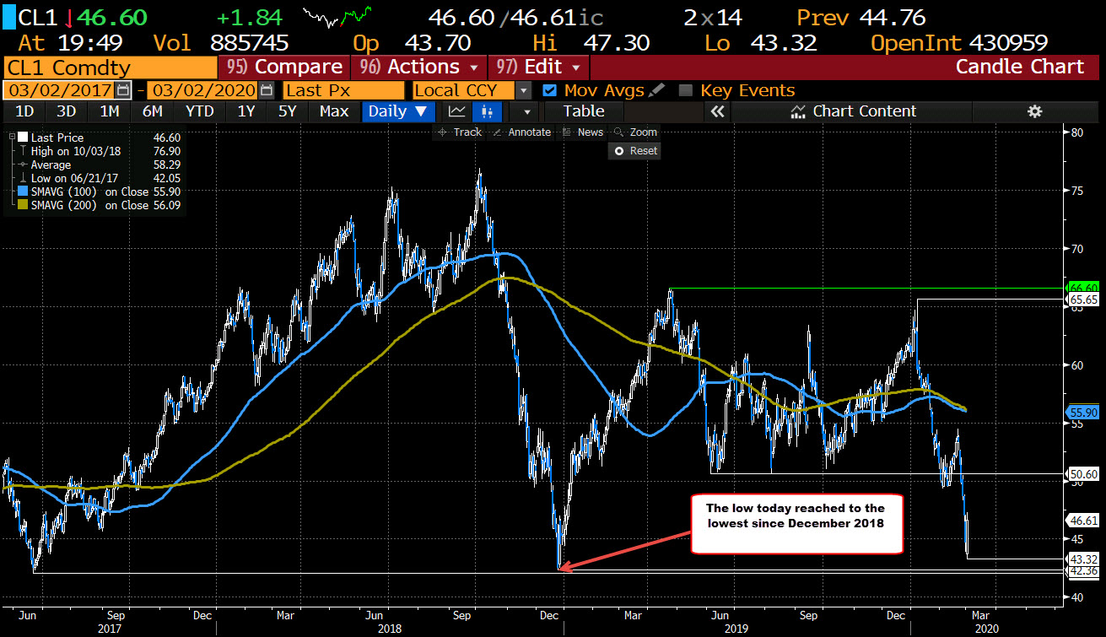Select the 3D time range
Viewport: 1106px width, 637px height.
(67, 111)
